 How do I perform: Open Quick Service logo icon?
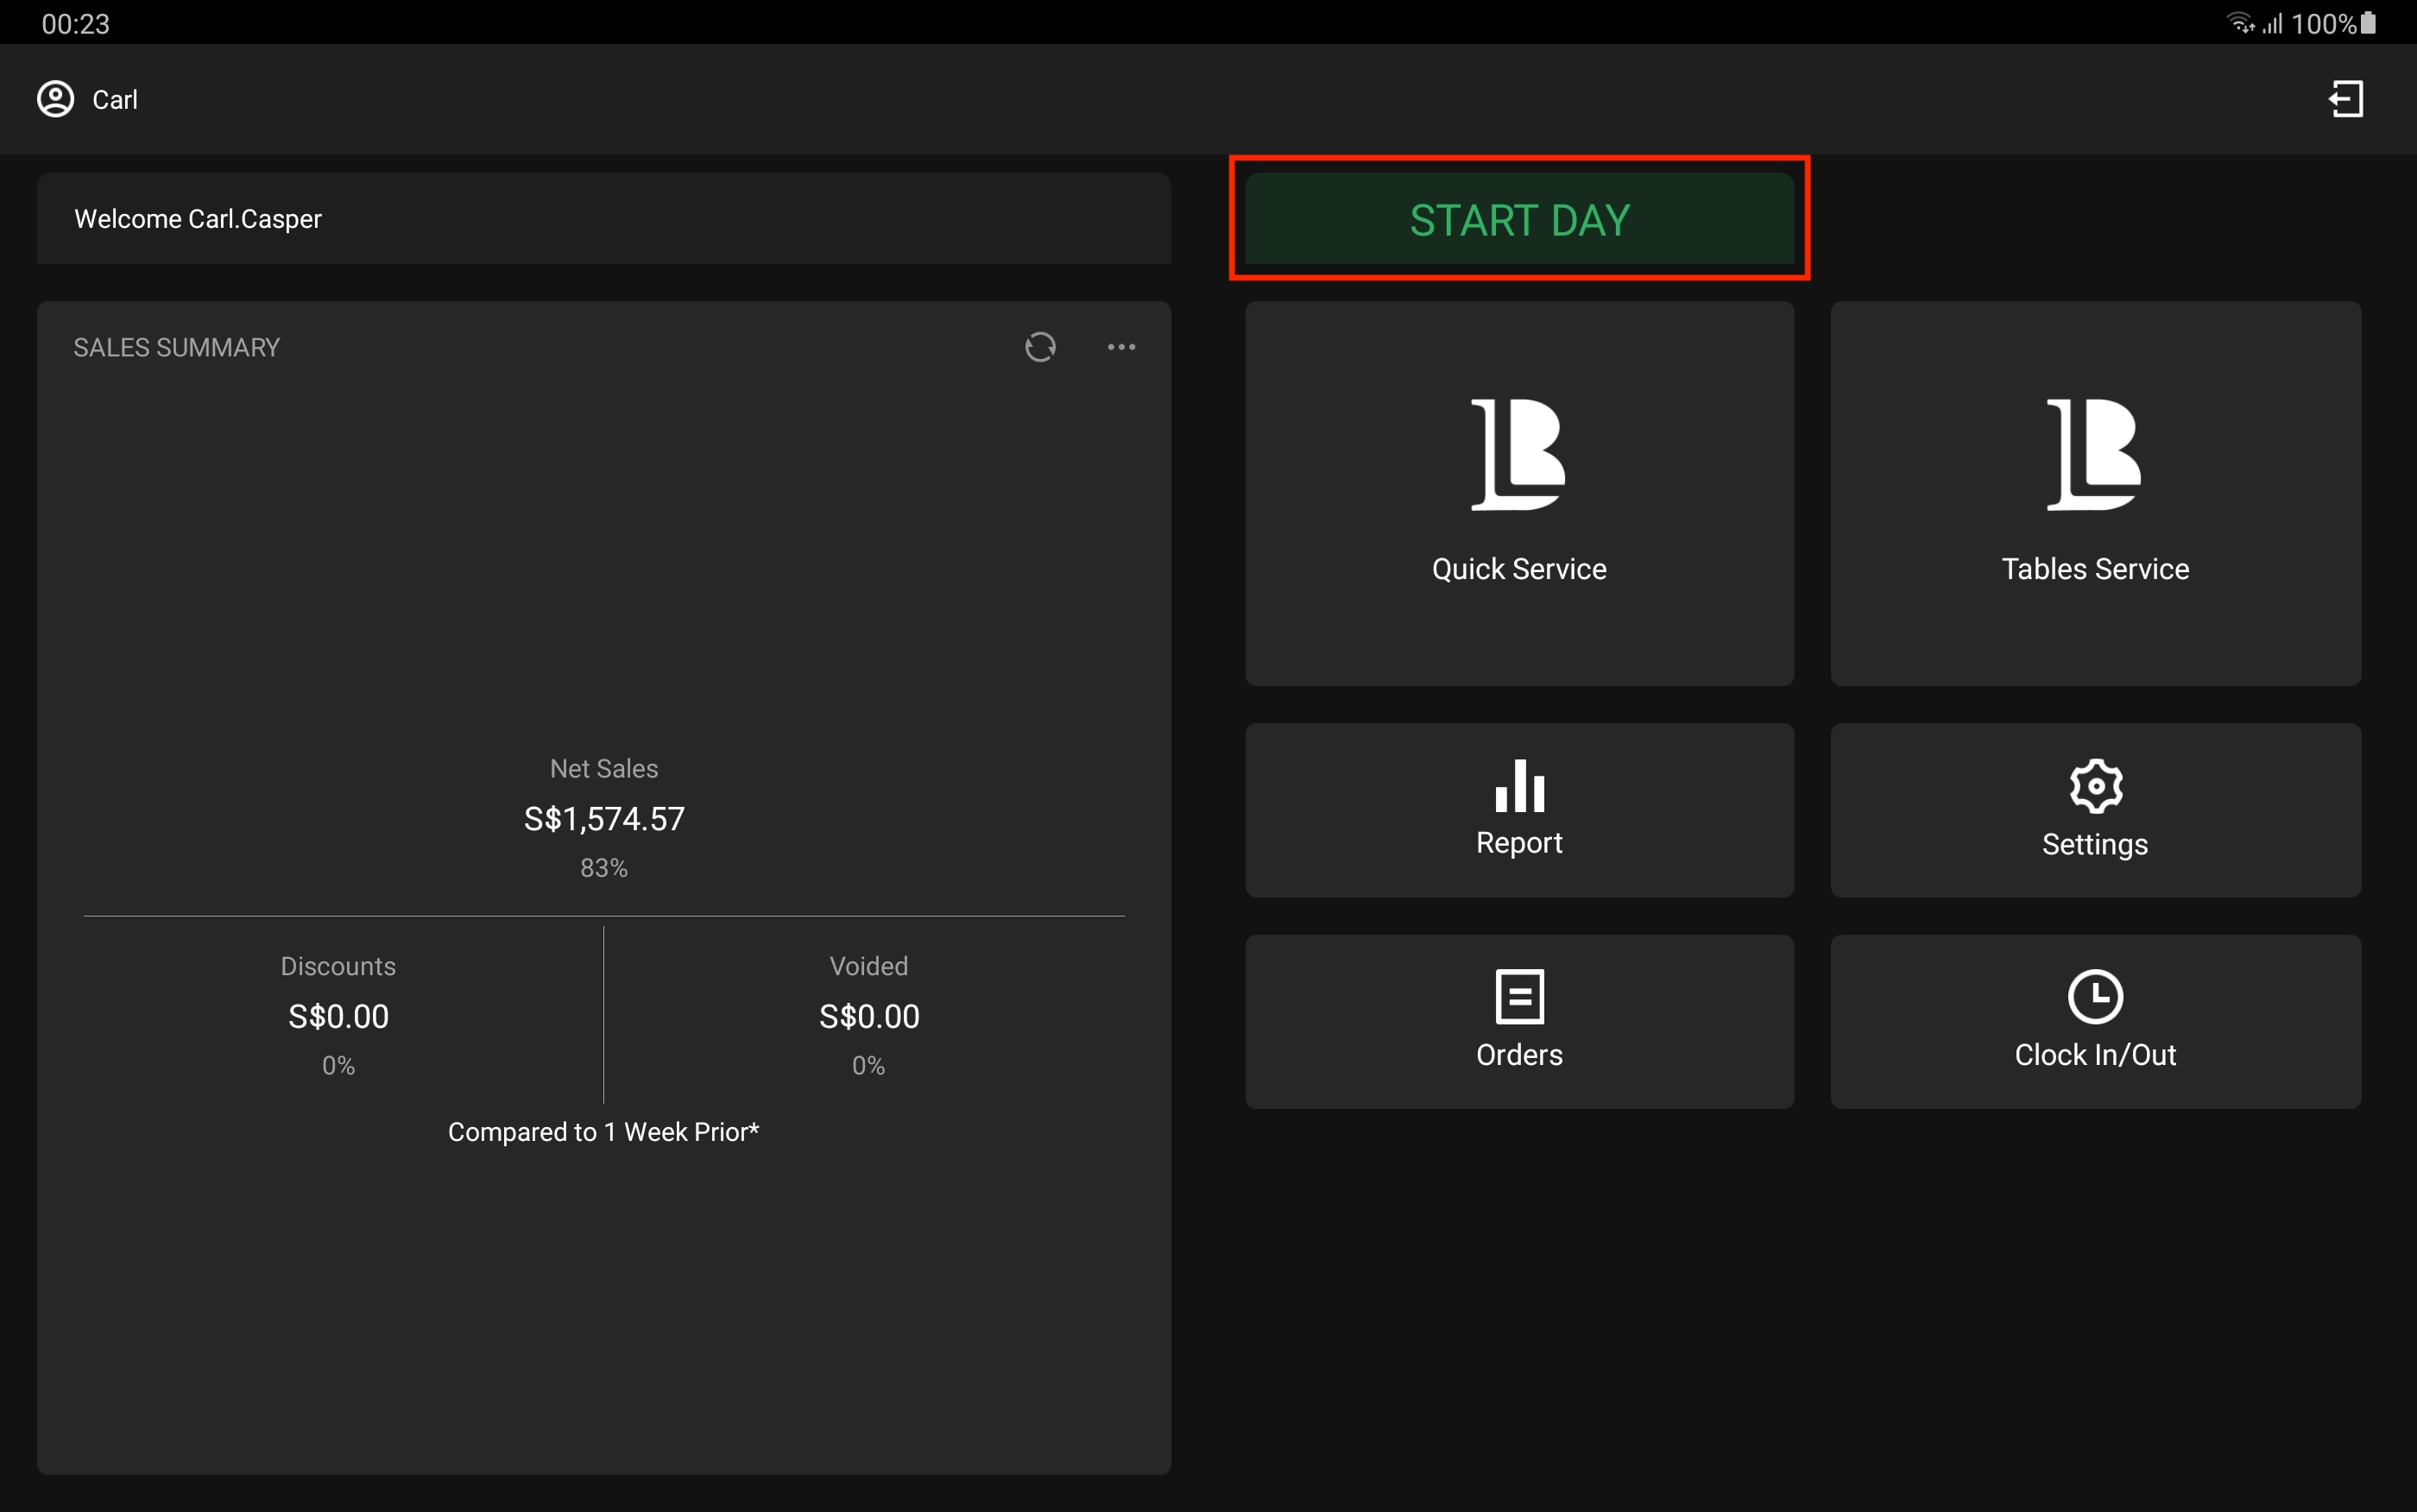point(1517,454)
